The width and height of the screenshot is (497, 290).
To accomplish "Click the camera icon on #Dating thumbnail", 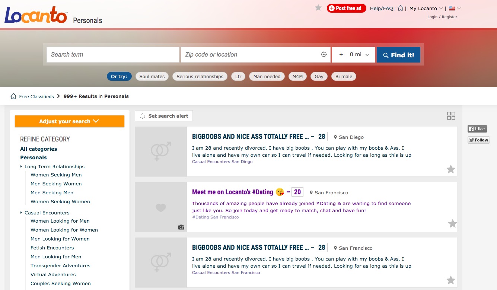I will click(181, 227).
